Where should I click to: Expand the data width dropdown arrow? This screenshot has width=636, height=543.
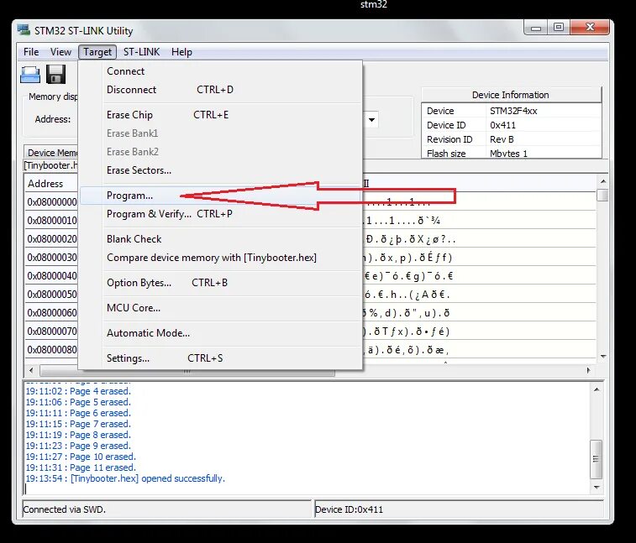[371, 120]
